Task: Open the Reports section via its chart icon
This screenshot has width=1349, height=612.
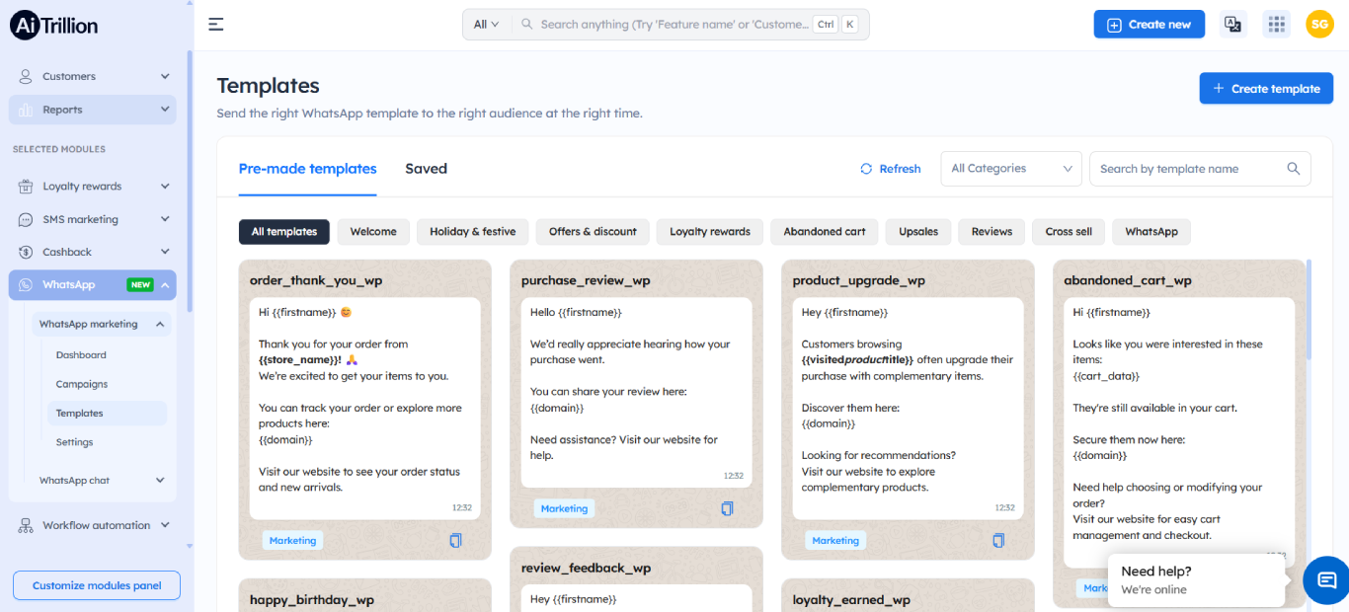Action: (24, 109)
